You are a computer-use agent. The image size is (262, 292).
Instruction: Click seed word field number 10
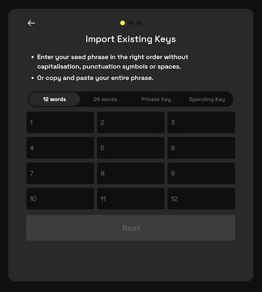[x=60, y=198]
